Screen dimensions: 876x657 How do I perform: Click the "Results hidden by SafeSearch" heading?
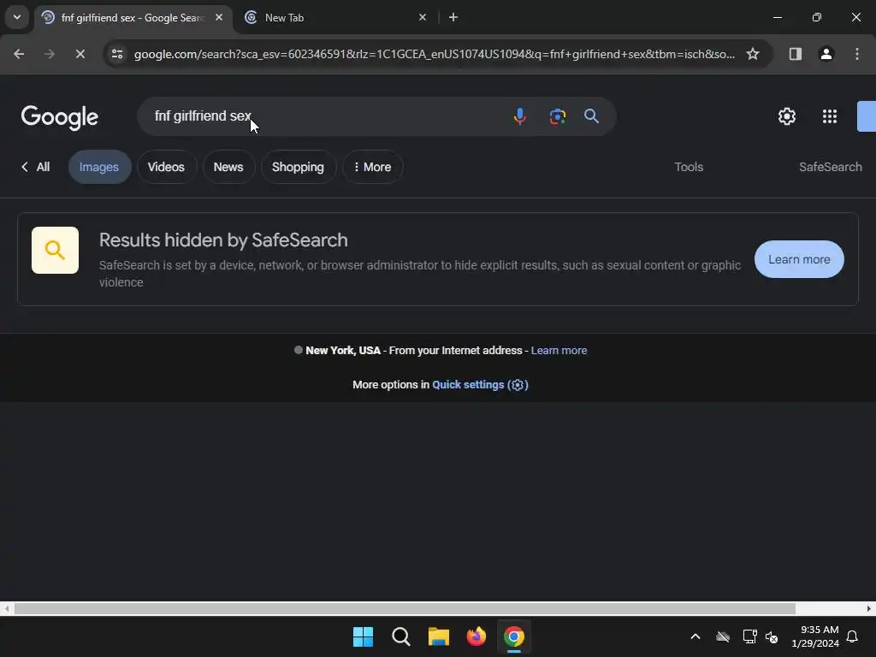223,240
